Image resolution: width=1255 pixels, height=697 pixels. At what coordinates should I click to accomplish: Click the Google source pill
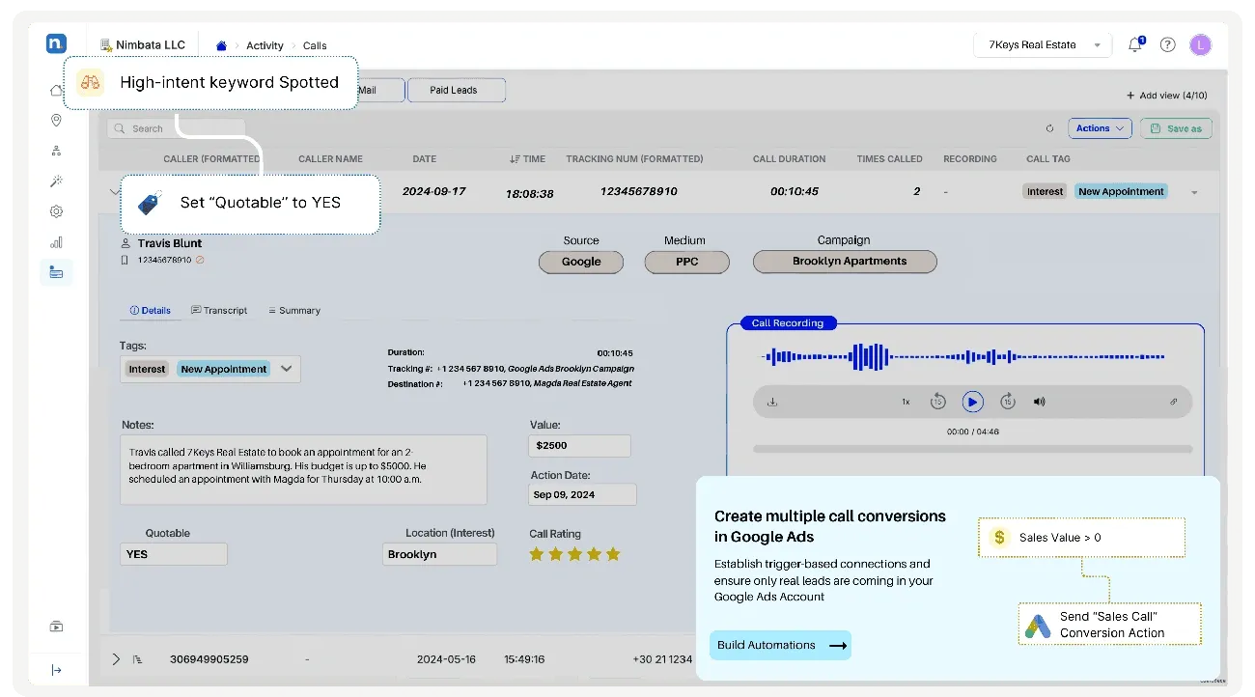(x=581, y=262)
